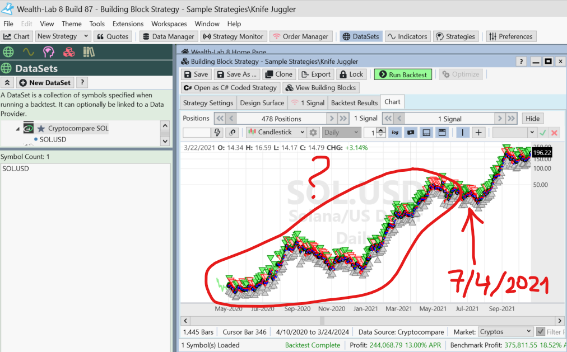Collapse the Cryptocompare SOL tree node
567x352 pixels.
click(18, 129)
